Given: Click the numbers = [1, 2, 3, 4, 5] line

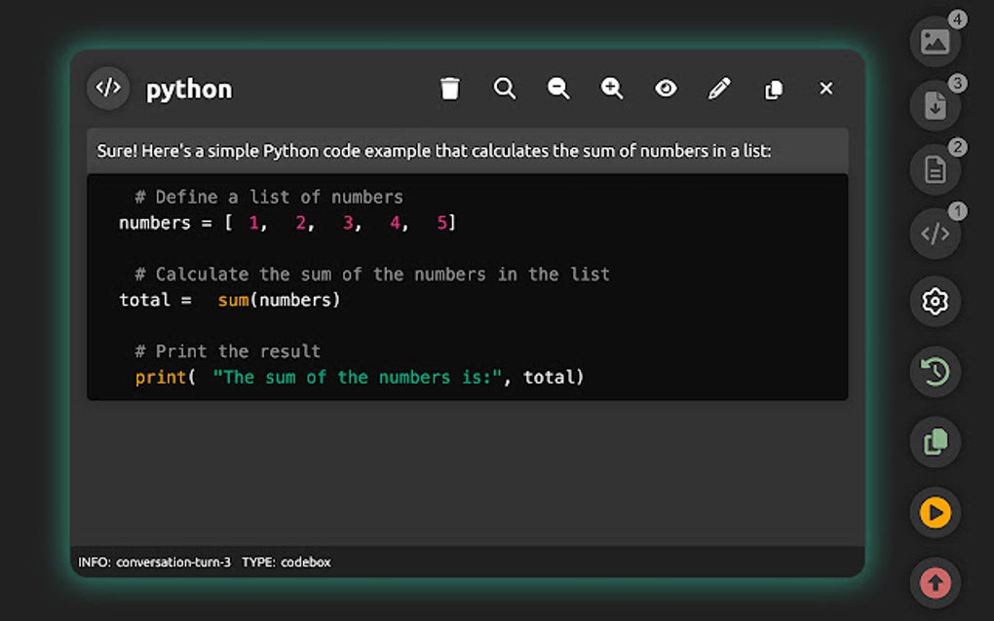Looking at the screenshot, I should (287, 223).
